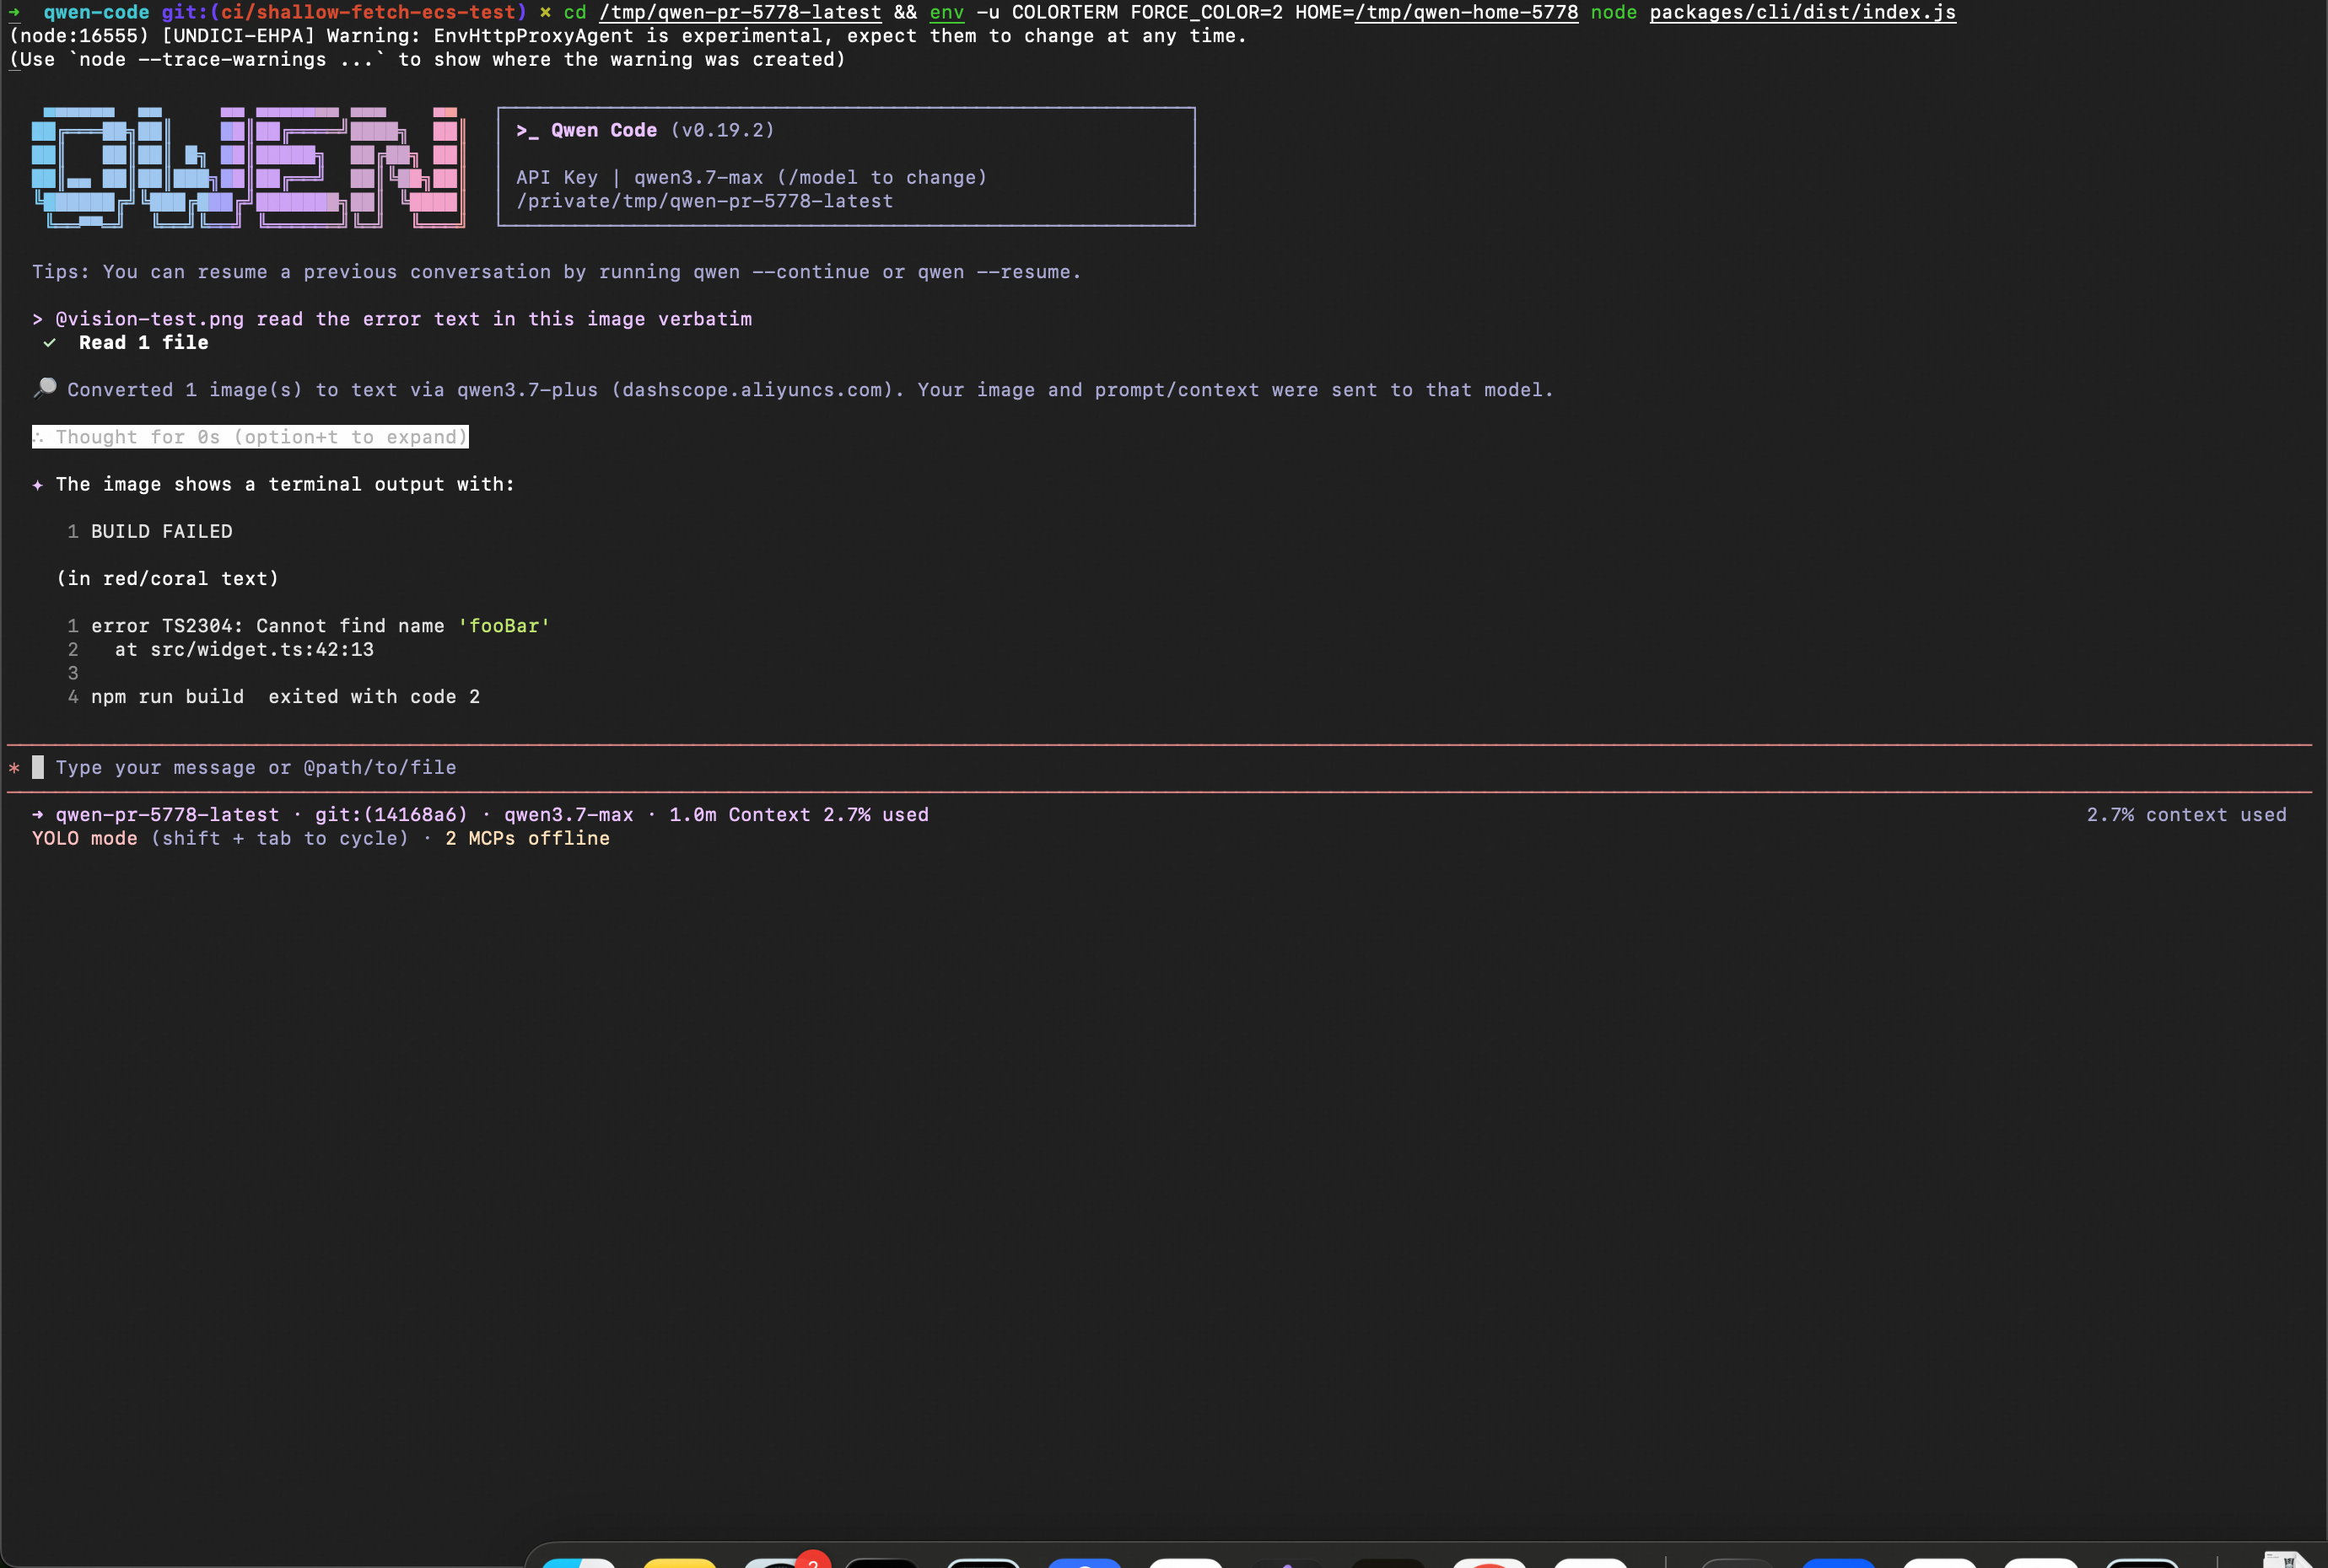This screenshot has width=2328, height=1568.
Task: Click path '/private/tmp/qwen-pr-5778-latest' in header box
Action: click(x=704, y=201)
